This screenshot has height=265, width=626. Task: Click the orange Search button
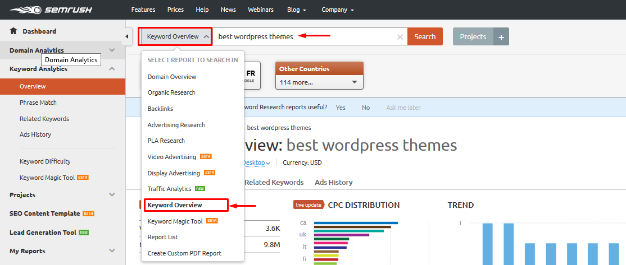pyautogui.click(x=425, y=36)
